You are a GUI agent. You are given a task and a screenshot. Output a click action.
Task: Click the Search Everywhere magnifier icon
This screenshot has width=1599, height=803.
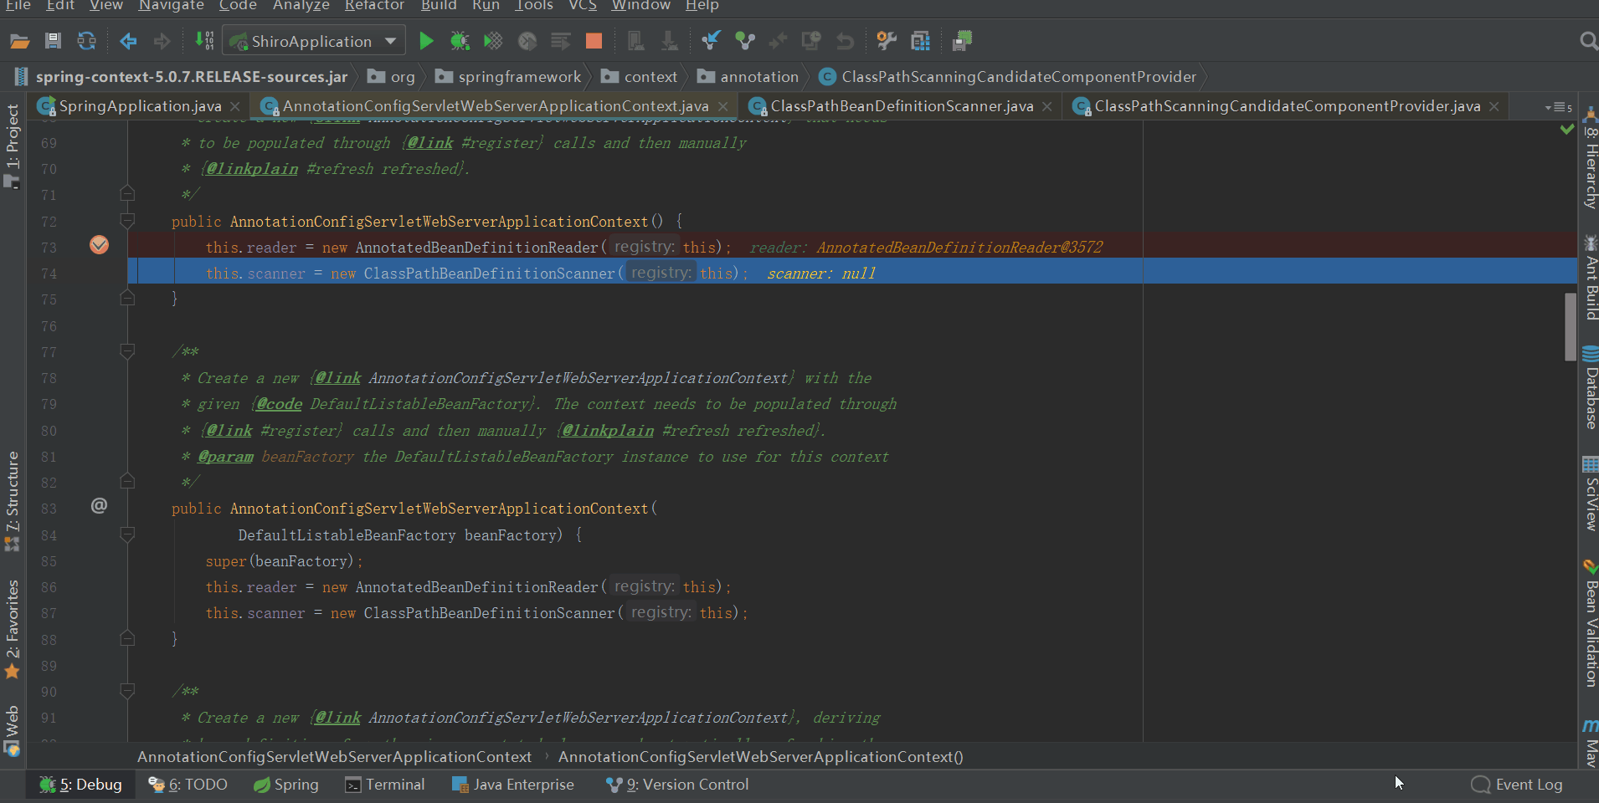(x=1587, y=41)
